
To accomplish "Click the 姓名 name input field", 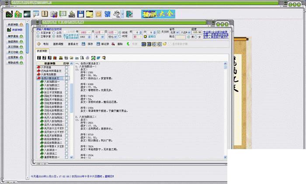I will pyautogui.click(x=180, y=37).
